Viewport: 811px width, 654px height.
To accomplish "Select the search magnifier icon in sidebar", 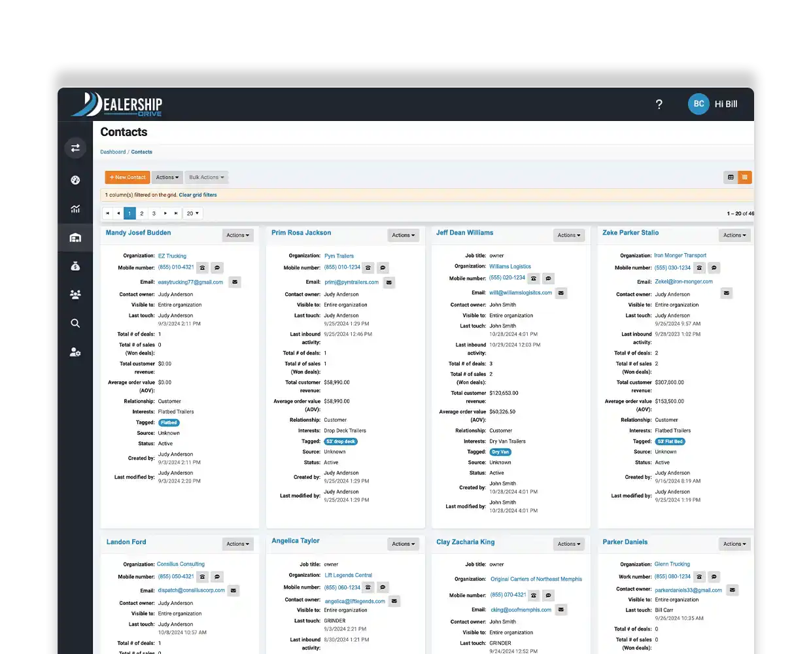I will pyautogui.click(x=75, y=322).
